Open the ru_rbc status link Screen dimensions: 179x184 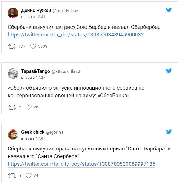point(76,35)
